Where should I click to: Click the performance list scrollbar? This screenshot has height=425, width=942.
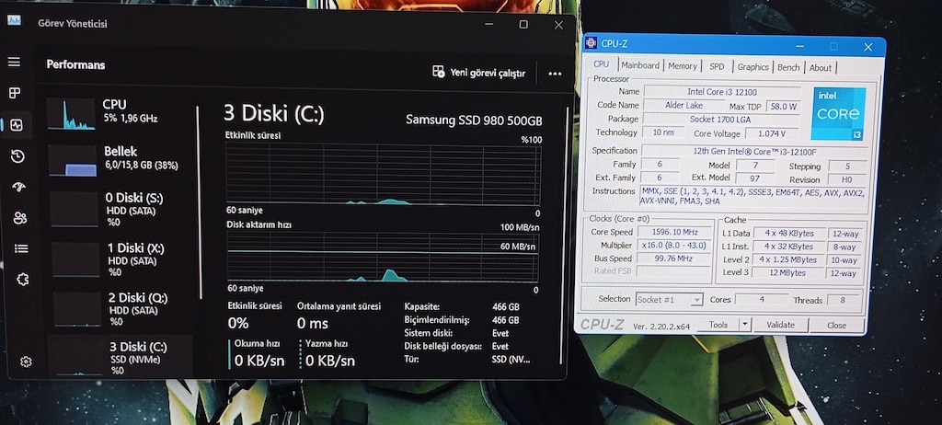pyautogui.click(x=199, y=203)
